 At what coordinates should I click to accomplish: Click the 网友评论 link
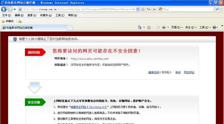coord(189,73)
